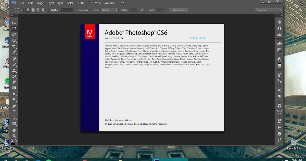This screenshot has height=161, width=306.
Task: Select the Crop tool
Action: (x=14, y=47)
